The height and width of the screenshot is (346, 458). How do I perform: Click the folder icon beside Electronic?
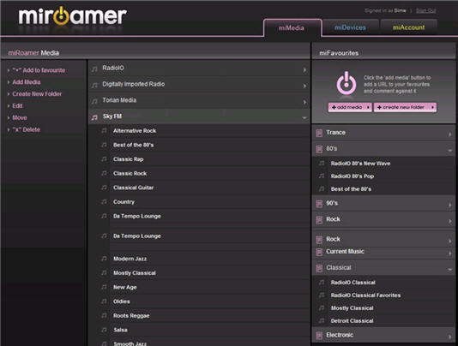(x=319, y=336)
